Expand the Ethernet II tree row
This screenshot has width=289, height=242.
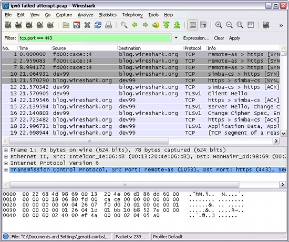click(x=6, y=157)
